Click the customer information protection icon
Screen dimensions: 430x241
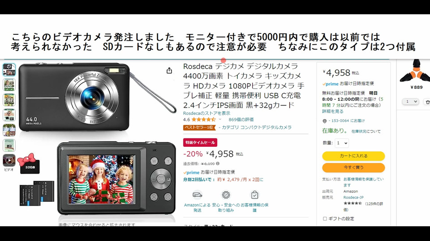click(x=254, y=195)
